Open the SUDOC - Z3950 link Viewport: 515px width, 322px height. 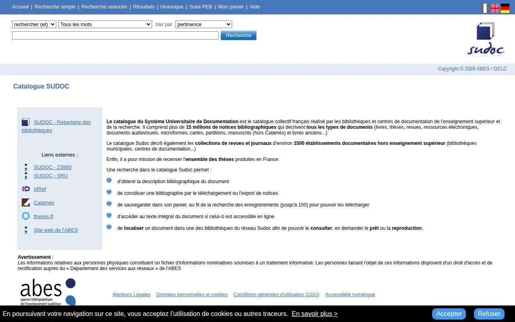[x=53, y=167]
